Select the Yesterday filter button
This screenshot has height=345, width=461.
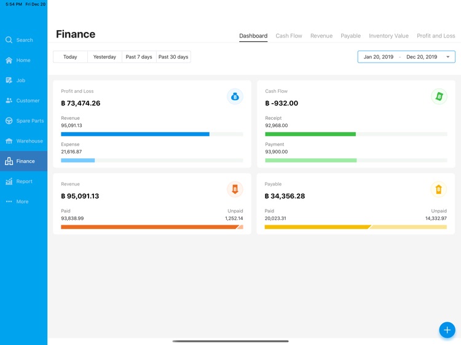point(104,56)
